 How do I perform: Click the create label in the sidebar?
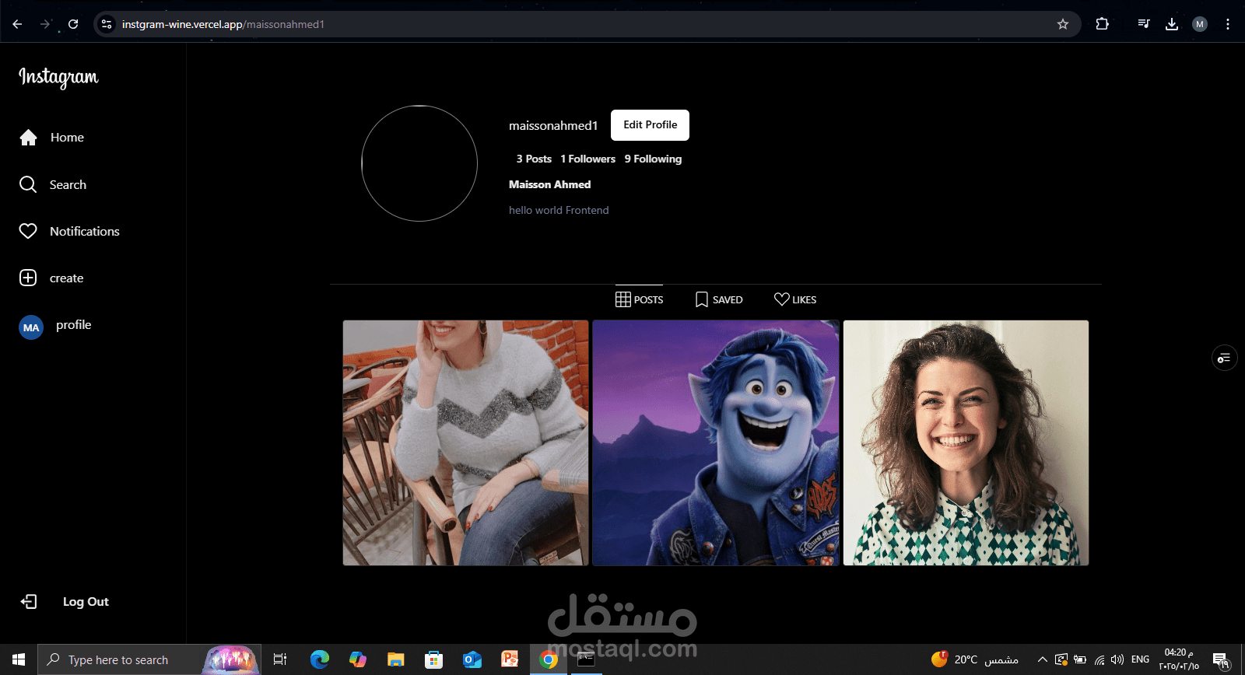tap(66, 278)
